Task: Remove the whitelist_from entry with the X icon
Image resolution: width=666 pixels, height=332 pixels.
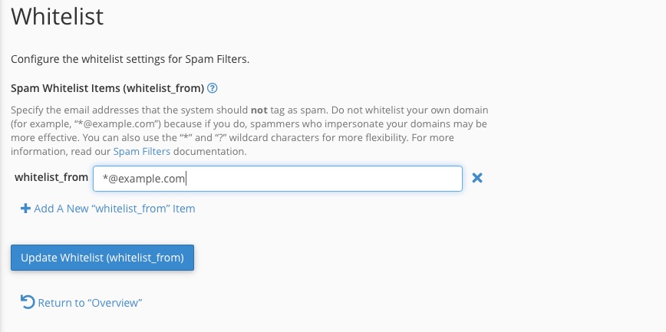Action: (x=476, y=178)
